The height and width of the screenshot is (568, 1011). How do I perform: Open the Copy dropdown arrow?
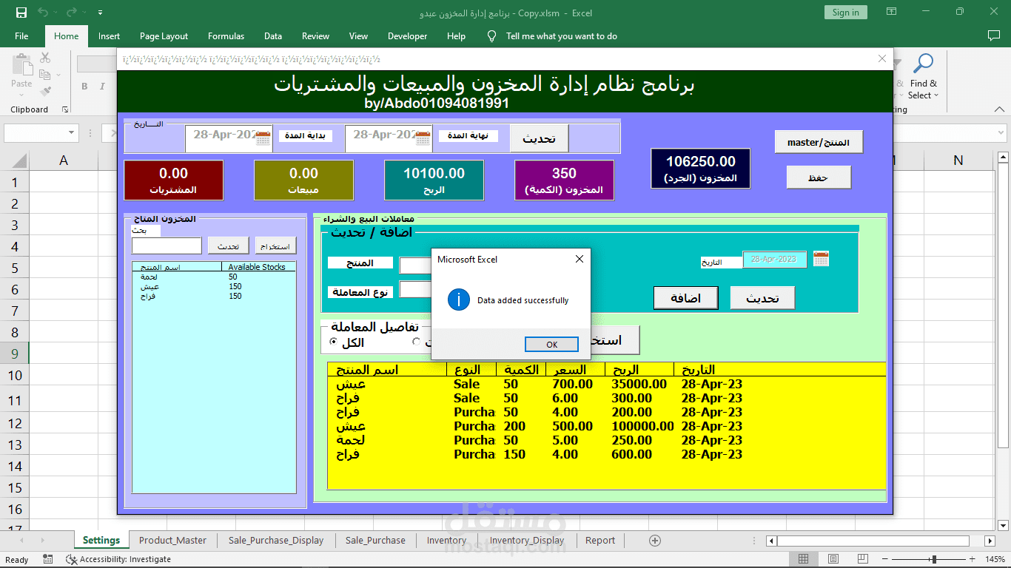click(58, 75)
